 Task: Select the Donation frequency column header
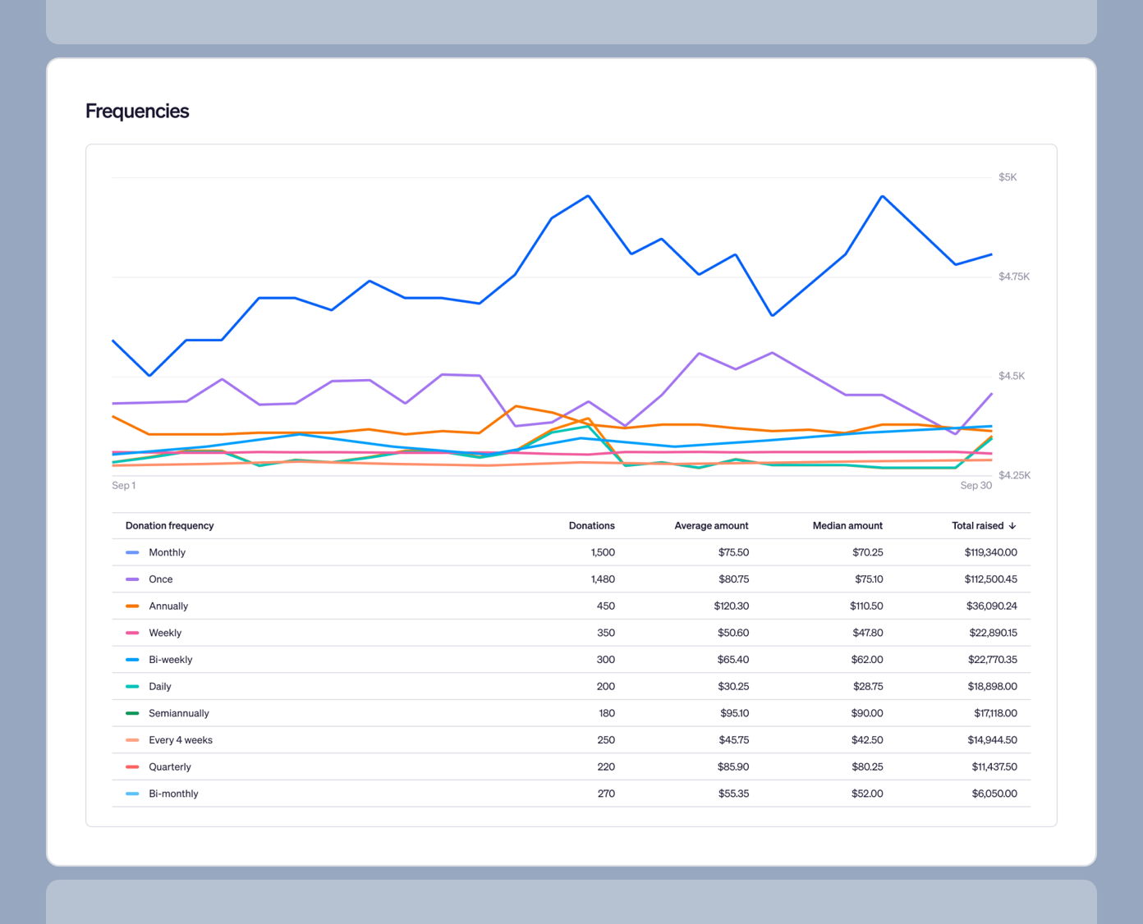[x=169, y=525]
